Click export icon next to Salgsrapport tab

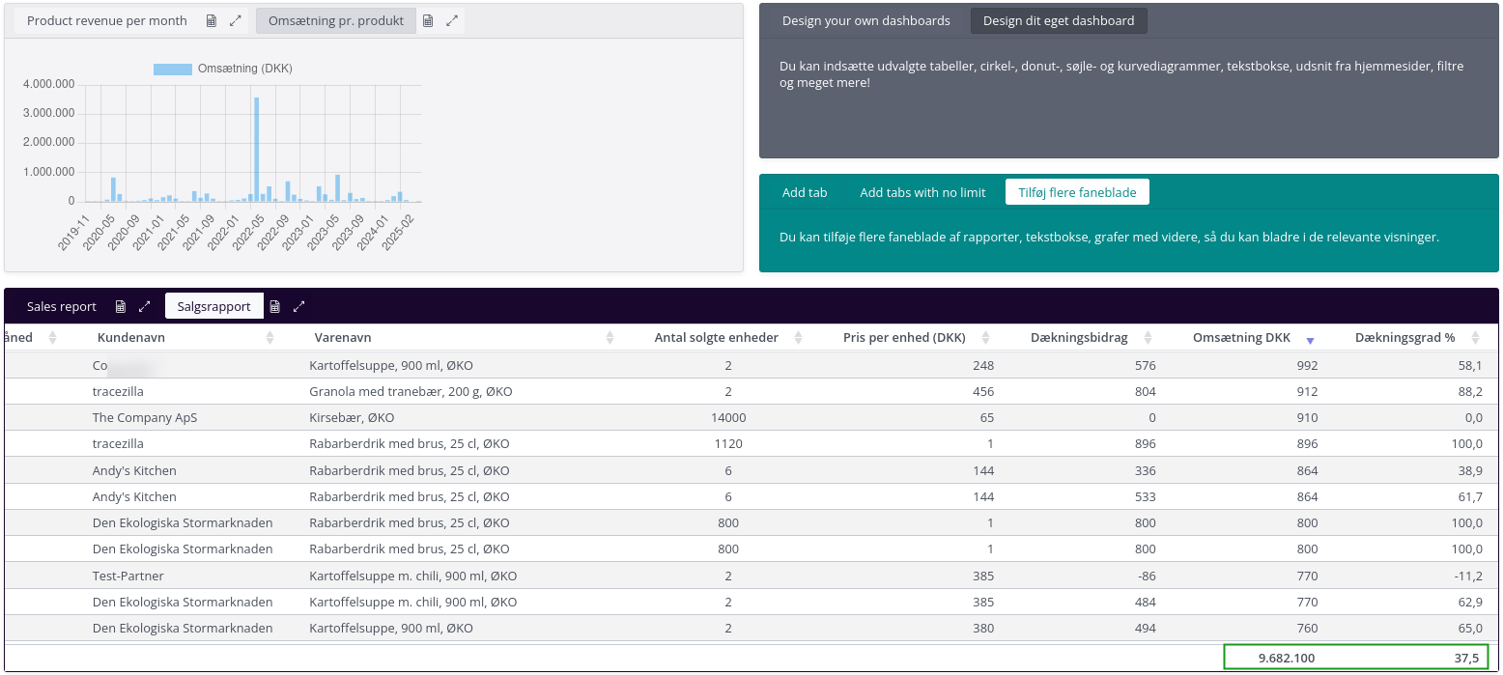pyautogui.click(x=275, y=306)
